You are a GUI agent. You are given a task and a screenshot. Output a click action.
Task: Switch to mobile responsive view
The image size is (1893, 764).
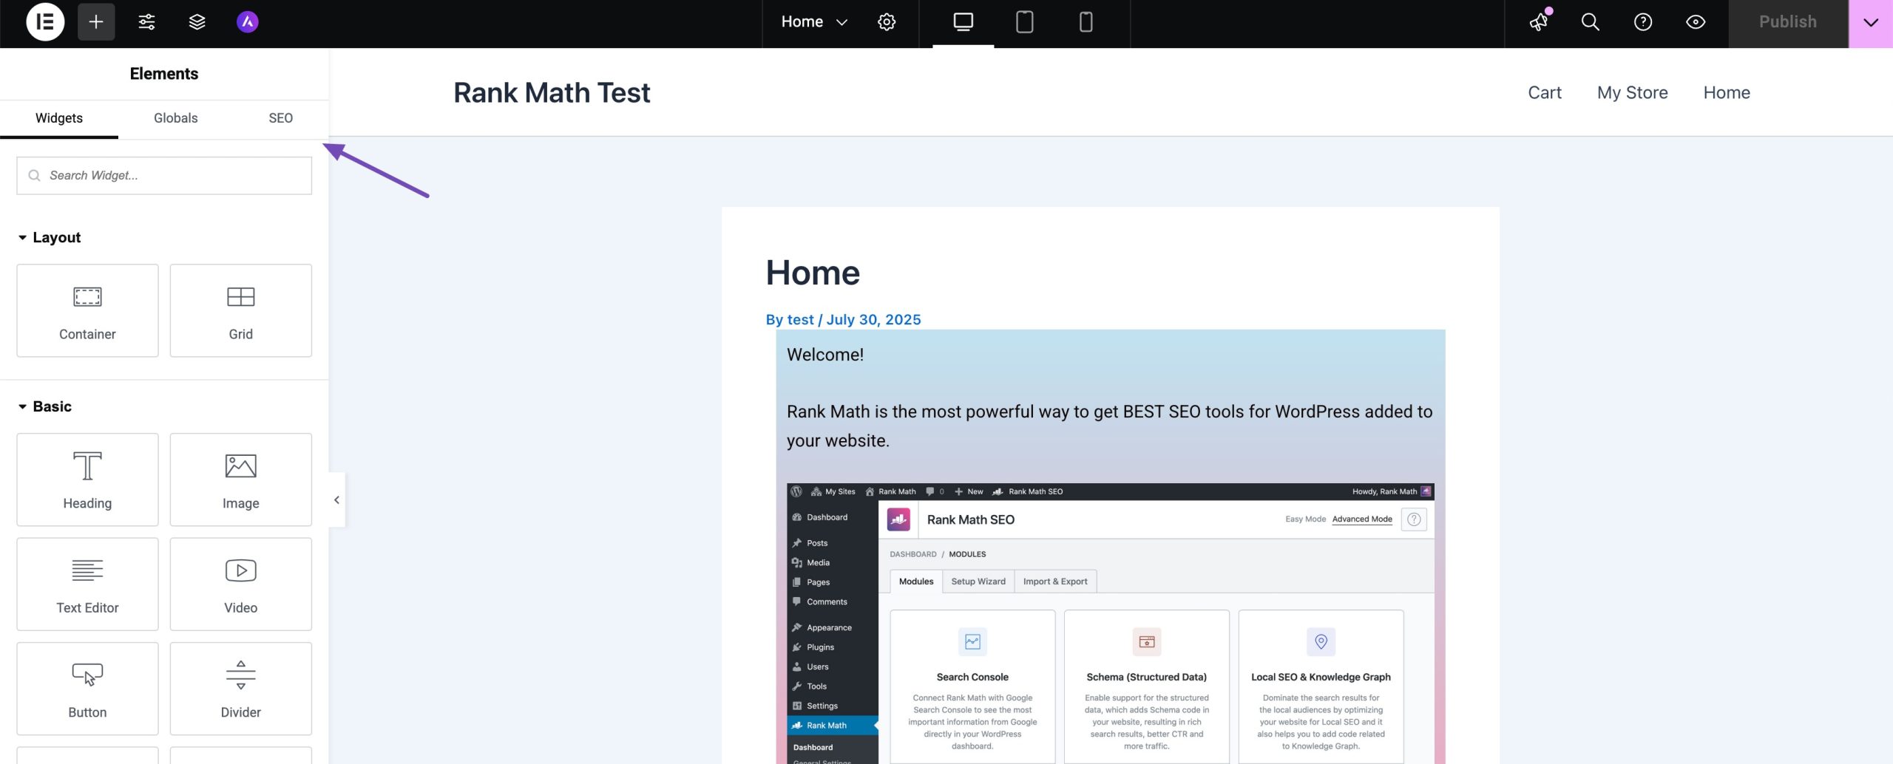pyautogui.click(x=1086, y=22)
